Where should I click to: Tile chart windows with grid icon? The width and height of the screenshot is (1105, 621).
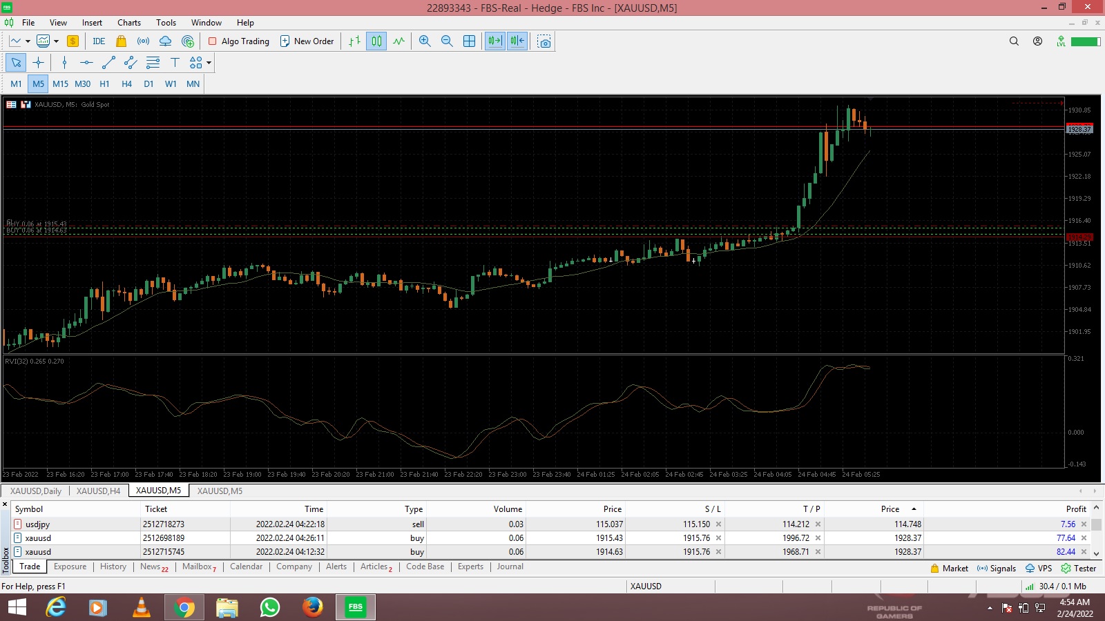click(469, 41)
